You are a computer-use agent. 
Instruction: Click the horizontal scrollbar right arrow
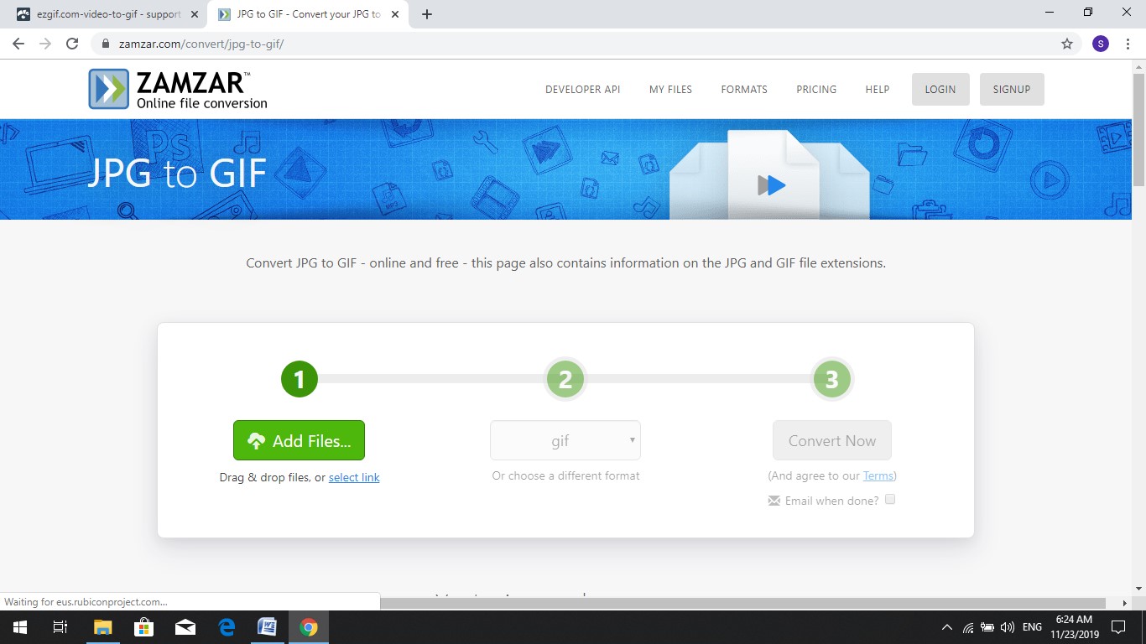[1124, 603]
